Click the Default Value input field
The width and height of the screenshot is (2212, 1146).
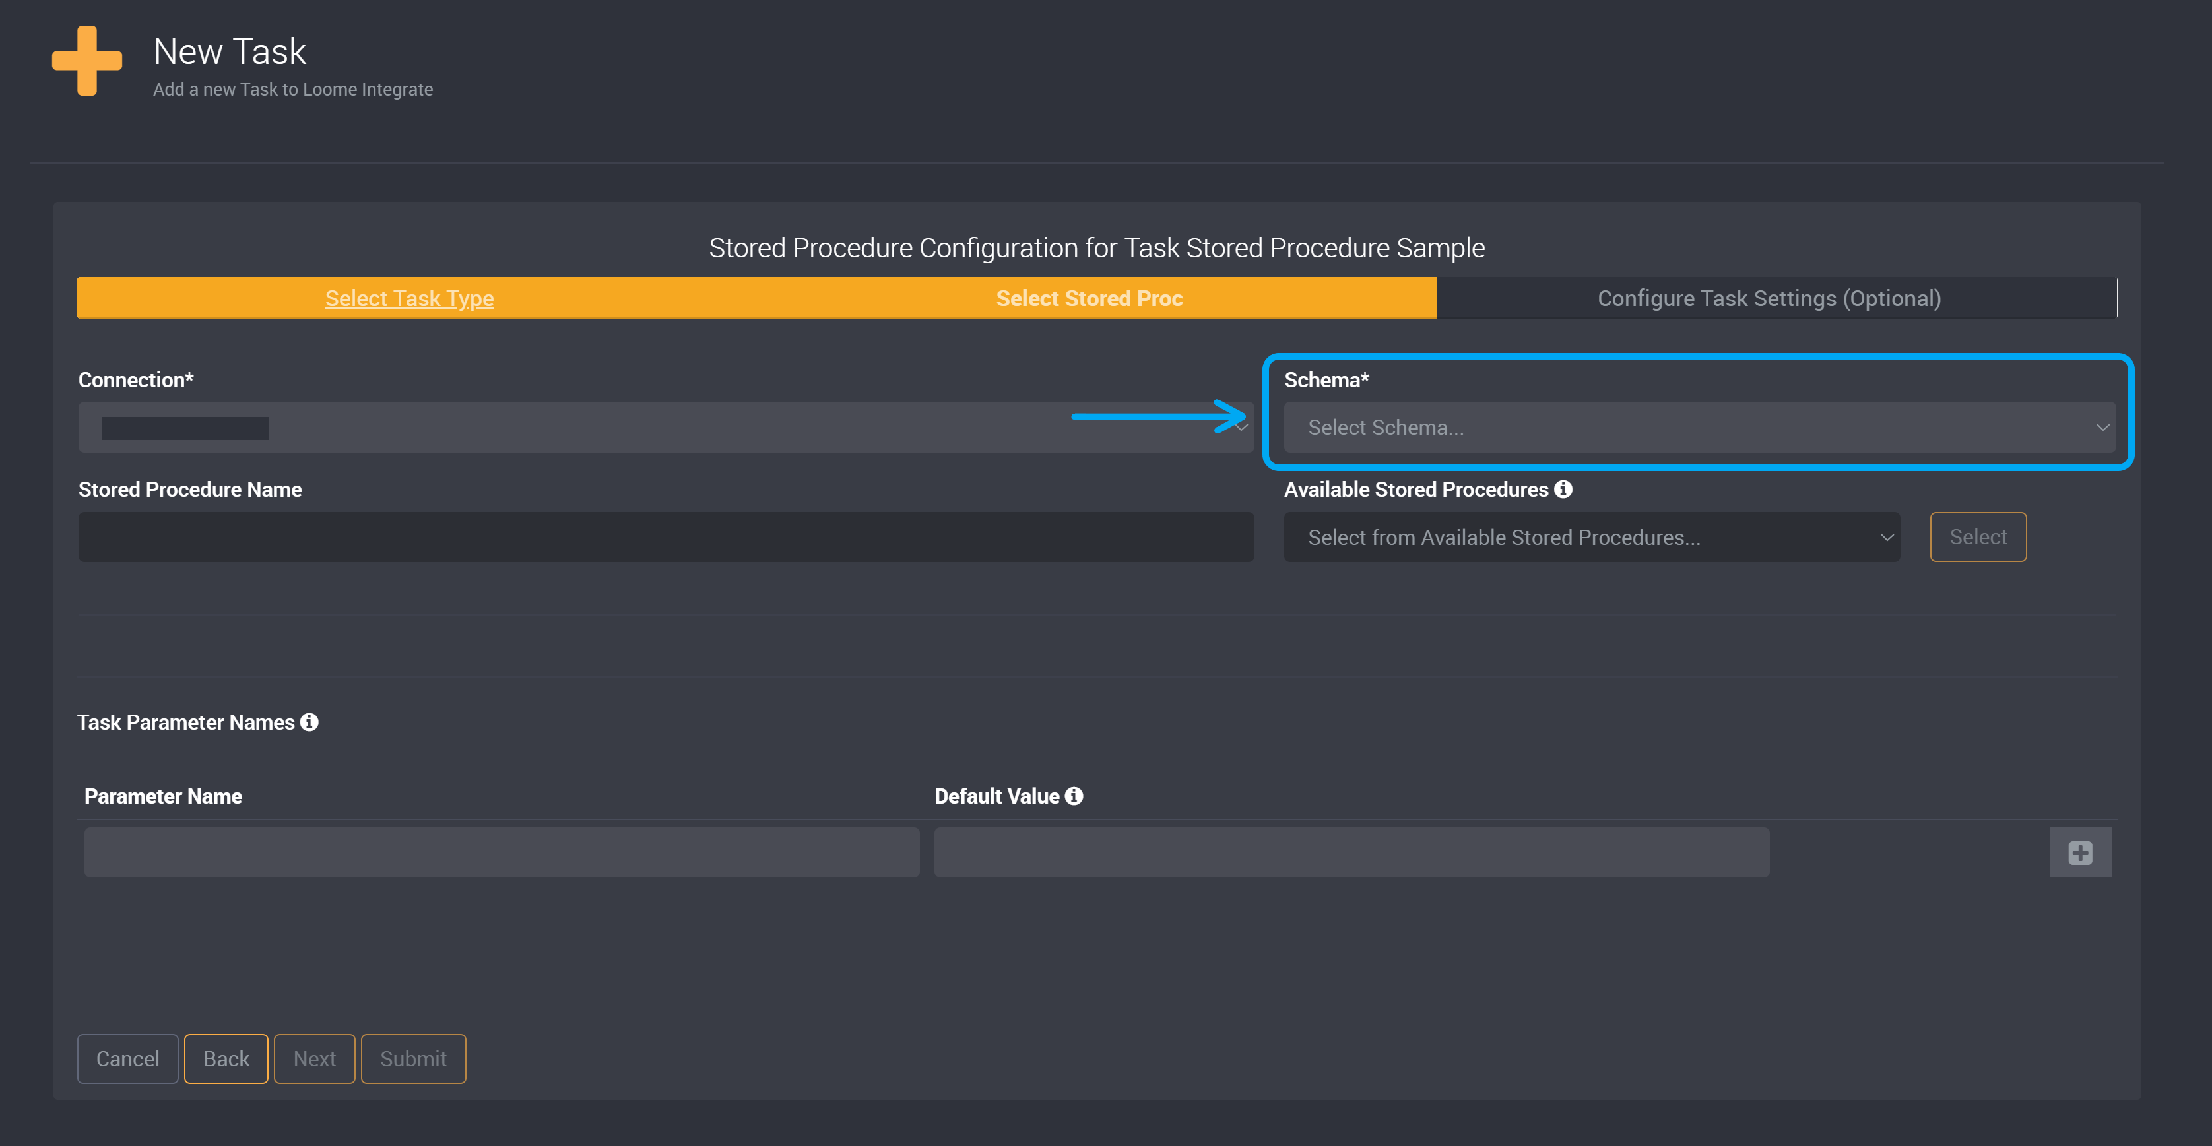point(1351,852)
